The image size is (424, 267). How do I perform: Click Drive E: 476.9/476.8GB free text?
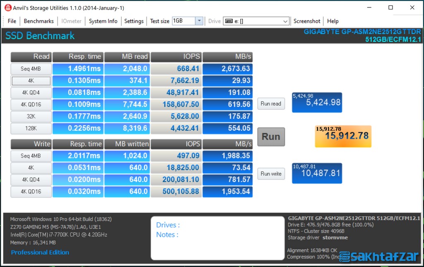[x=331, y=224]
